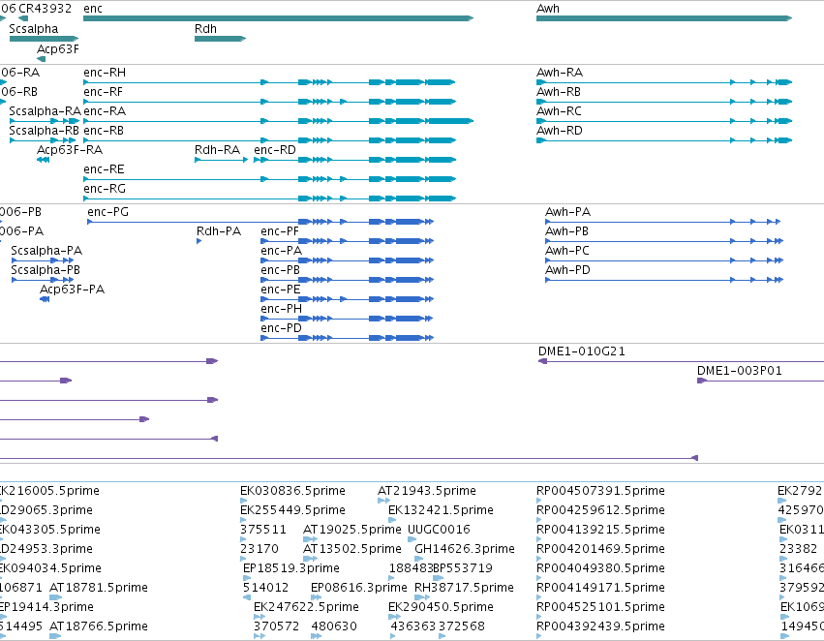
Task: Open EST label EK290450.5prime
Action: [x=441, y=607]
